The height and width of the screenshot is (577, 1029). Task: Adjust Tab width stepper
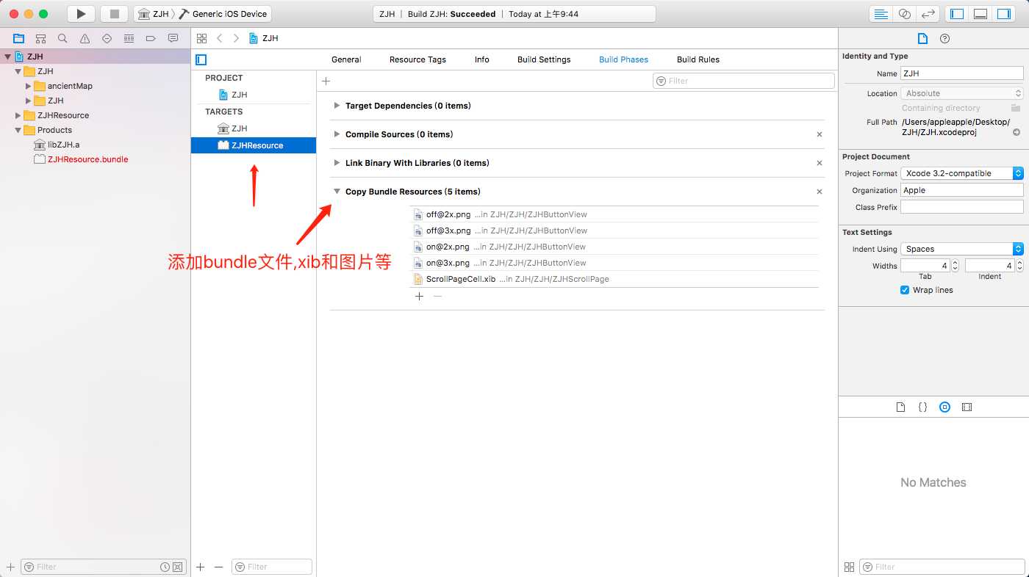point(955,266)
